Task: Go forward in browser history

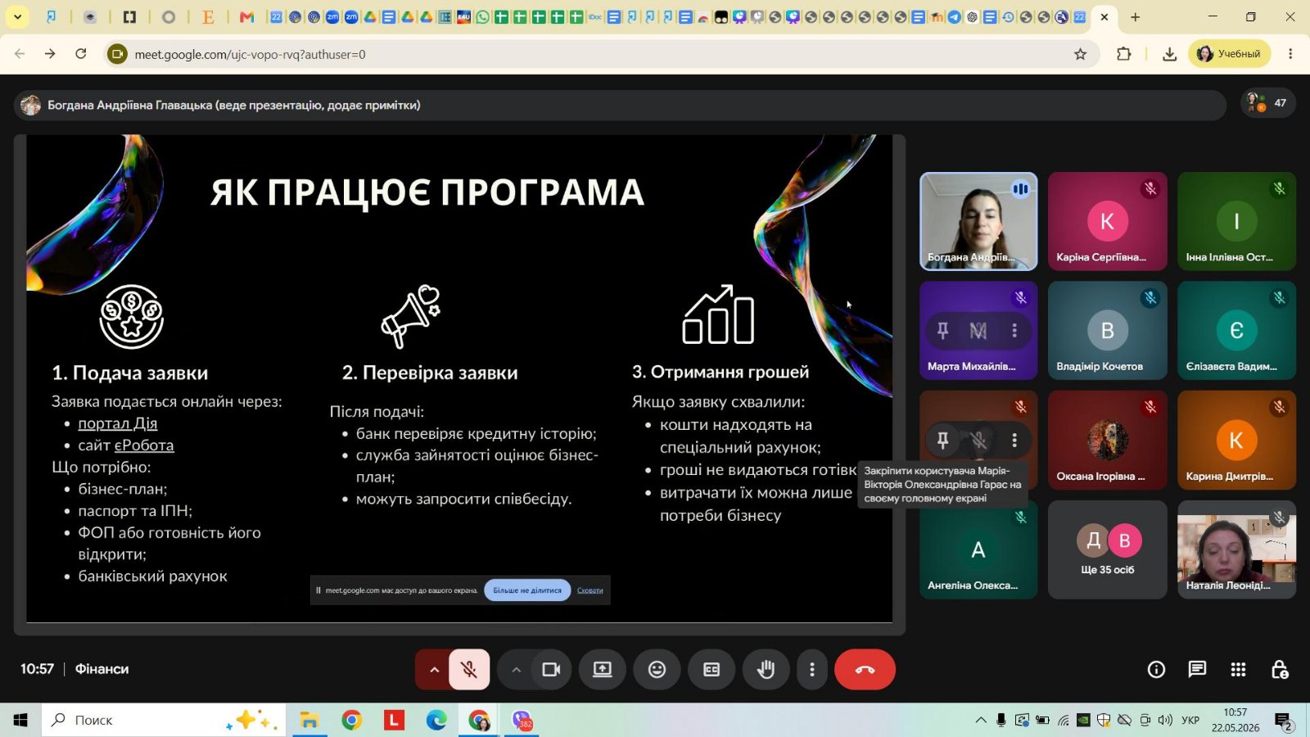Action: 50,54
